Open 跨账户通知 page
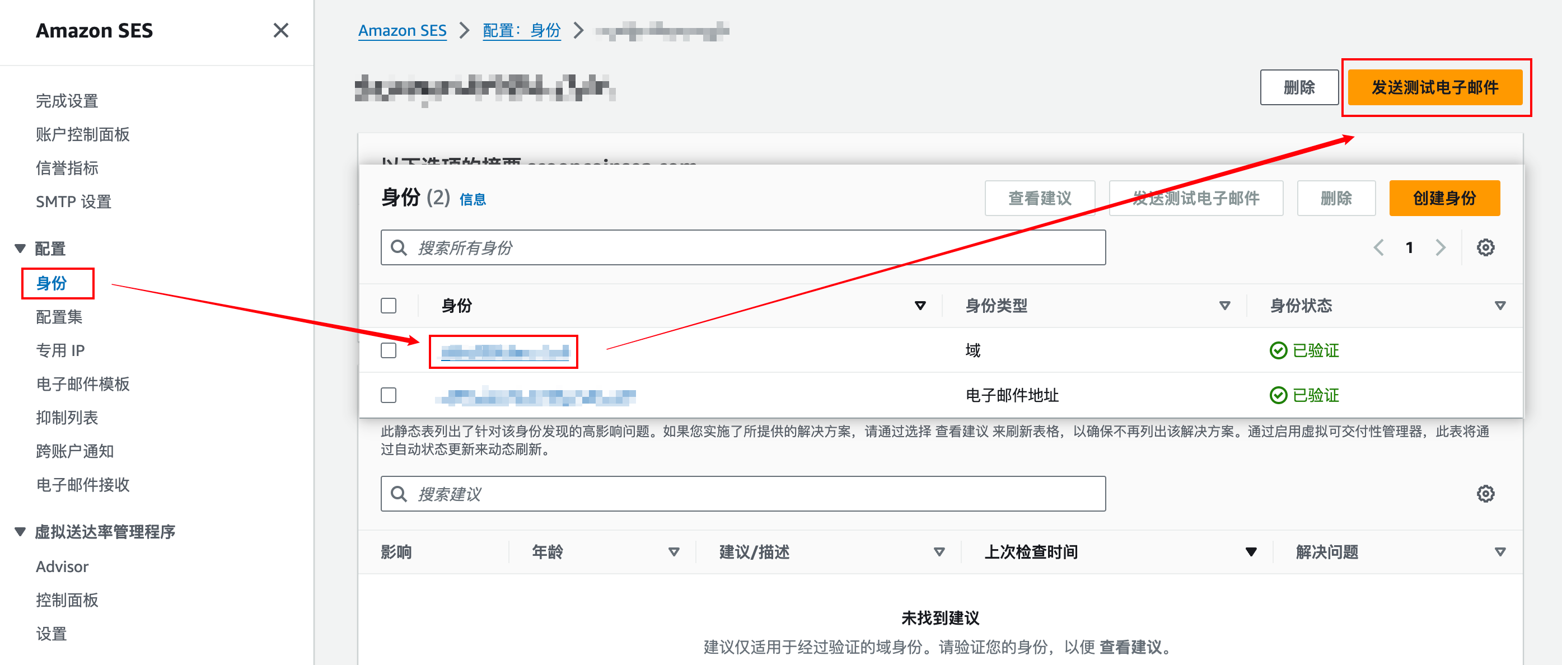Screen dimensions: 1562x665 (x=74, y=451)
